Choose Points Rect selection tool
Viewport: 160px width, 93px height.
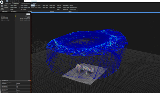[45, 6]
